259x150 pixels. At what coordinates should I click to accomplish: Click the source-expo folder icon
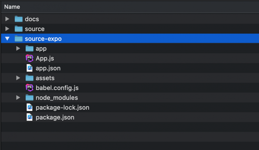(x=19, y=39)
